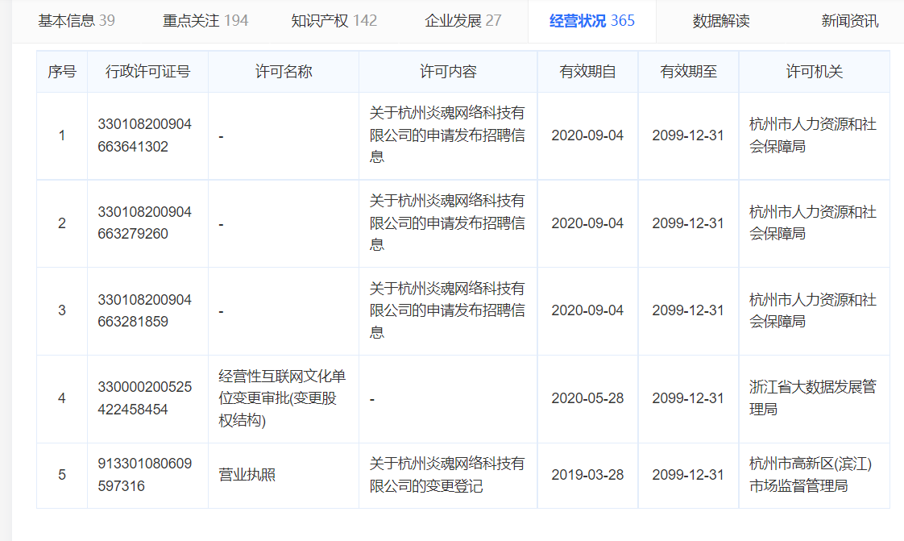Image resolution: width=904 pixels, height=541 pixels.
Task: Click row 3 permit content about 招聘信息
Action: pyautogui.click(x=447, y=311)
